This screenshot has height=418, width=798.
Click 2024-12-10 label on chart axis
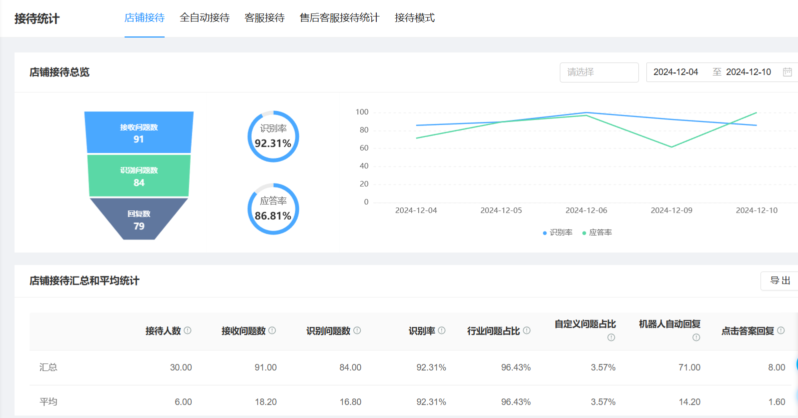(756, 210)
